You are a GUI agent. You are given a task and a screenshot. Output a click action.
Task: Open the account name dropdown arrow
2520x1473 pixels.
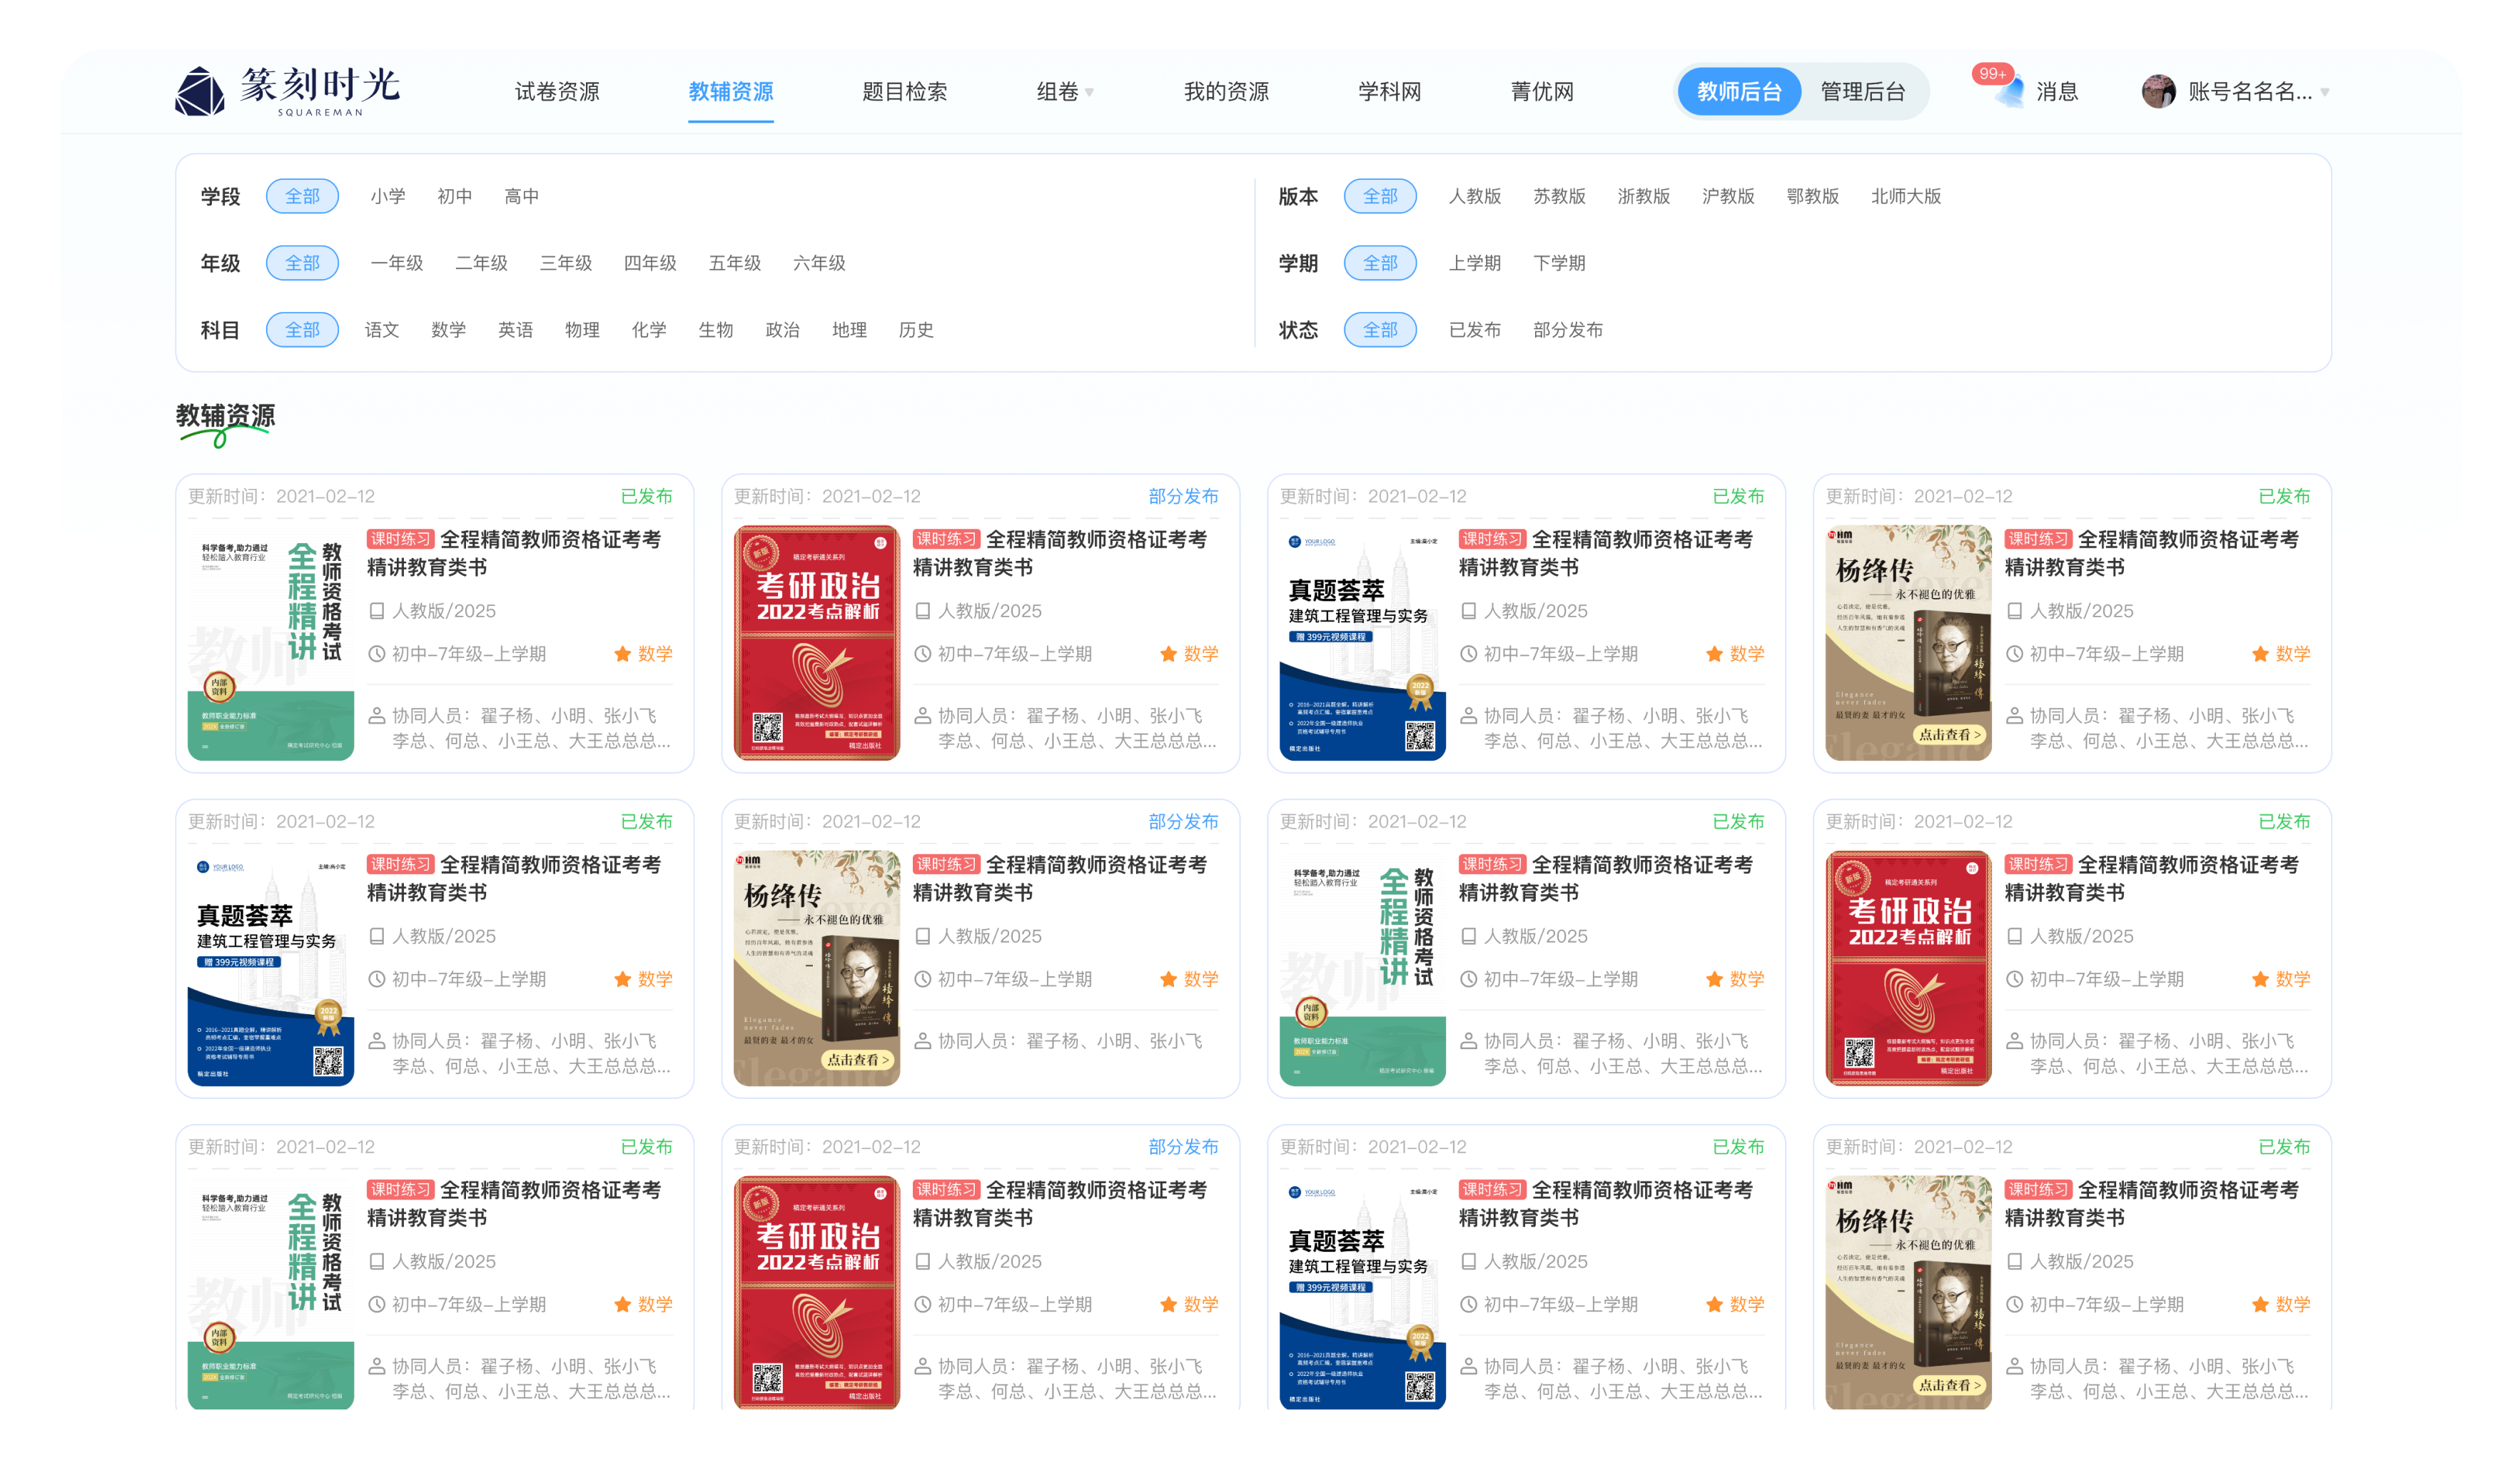pyautogui.click(x=2325, y=92)
